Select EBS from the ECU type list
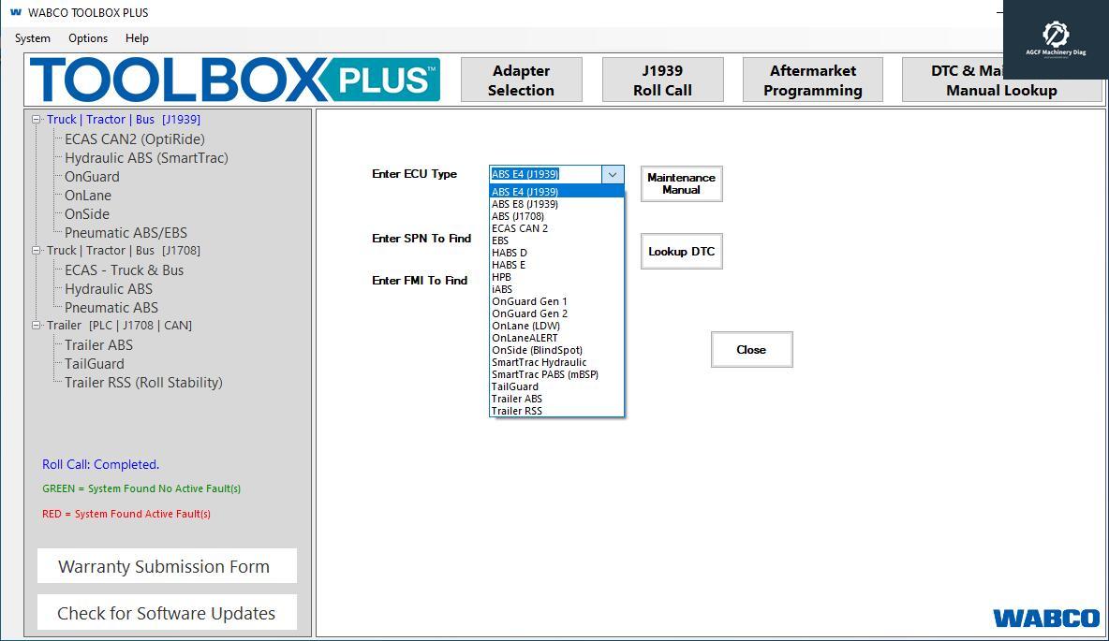This screenshot has width=1109, height=641. [x=500, y=240]
